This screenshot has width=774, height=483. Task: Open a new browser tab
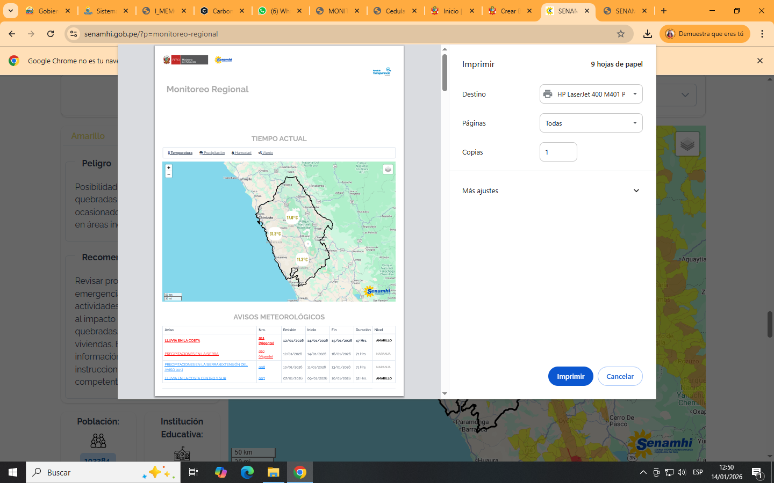(664, 11)
